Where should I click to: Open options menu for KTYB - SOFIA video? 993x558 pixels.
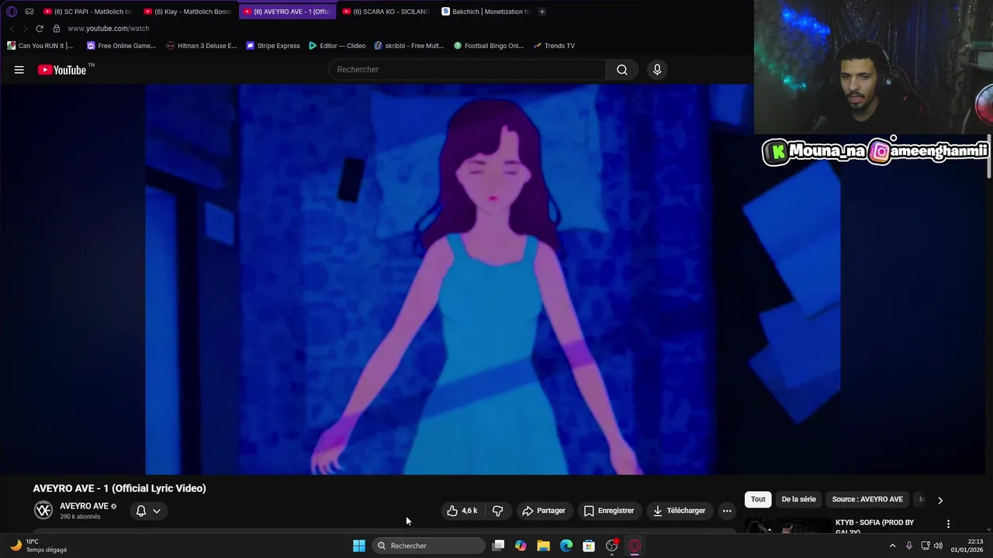point(948,524)
